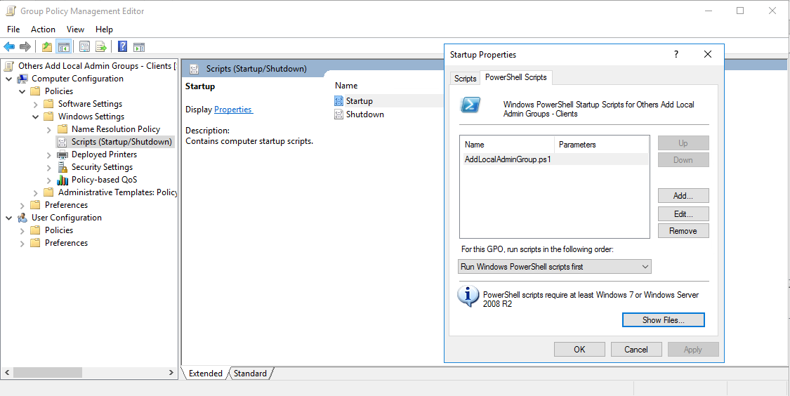
Task: Click the Security Settings lock icon
Action: pyautogui.click(x=62, y=167)
